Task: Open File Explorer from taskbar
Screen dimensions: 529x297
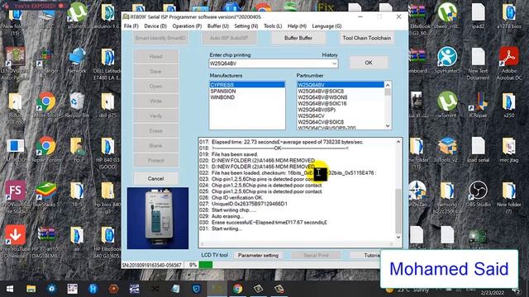Action: click(x=31, y=289)
